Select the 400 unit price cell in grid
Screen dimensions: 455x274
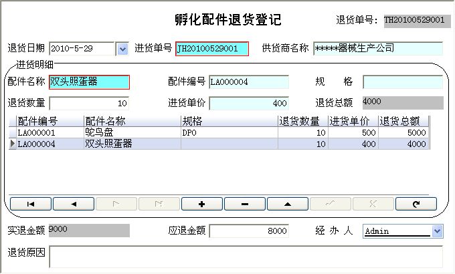[x=353, y=144]
